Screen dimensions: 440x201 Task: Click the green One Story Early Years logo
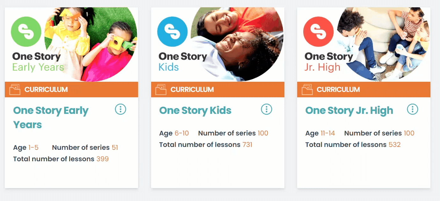[x=26, y=32]
